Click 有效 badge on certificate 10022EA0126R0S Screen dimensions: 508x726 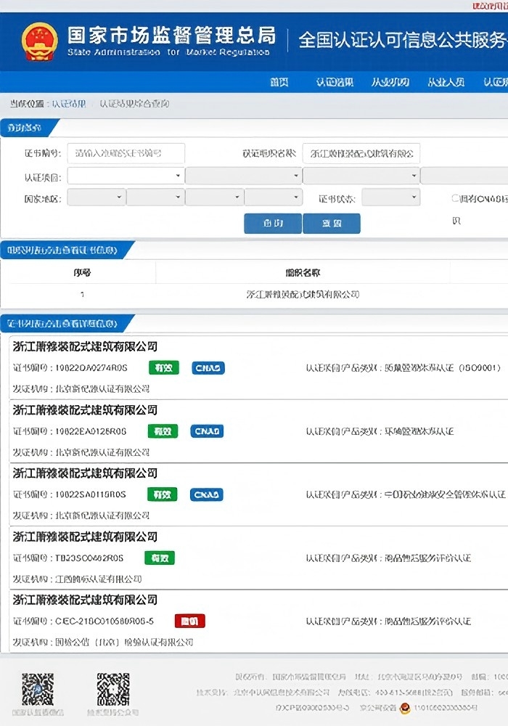click(x=163, y=431)
